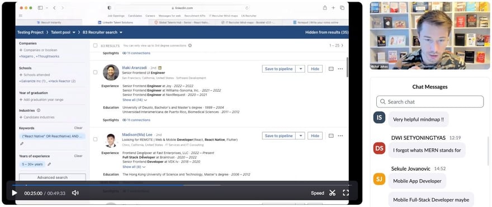Viewport: 492px width, 207px height.
Task: Check the Iñaki Aranzadi result checkbox
Action: pyautogui.click(x=96, y=72)
